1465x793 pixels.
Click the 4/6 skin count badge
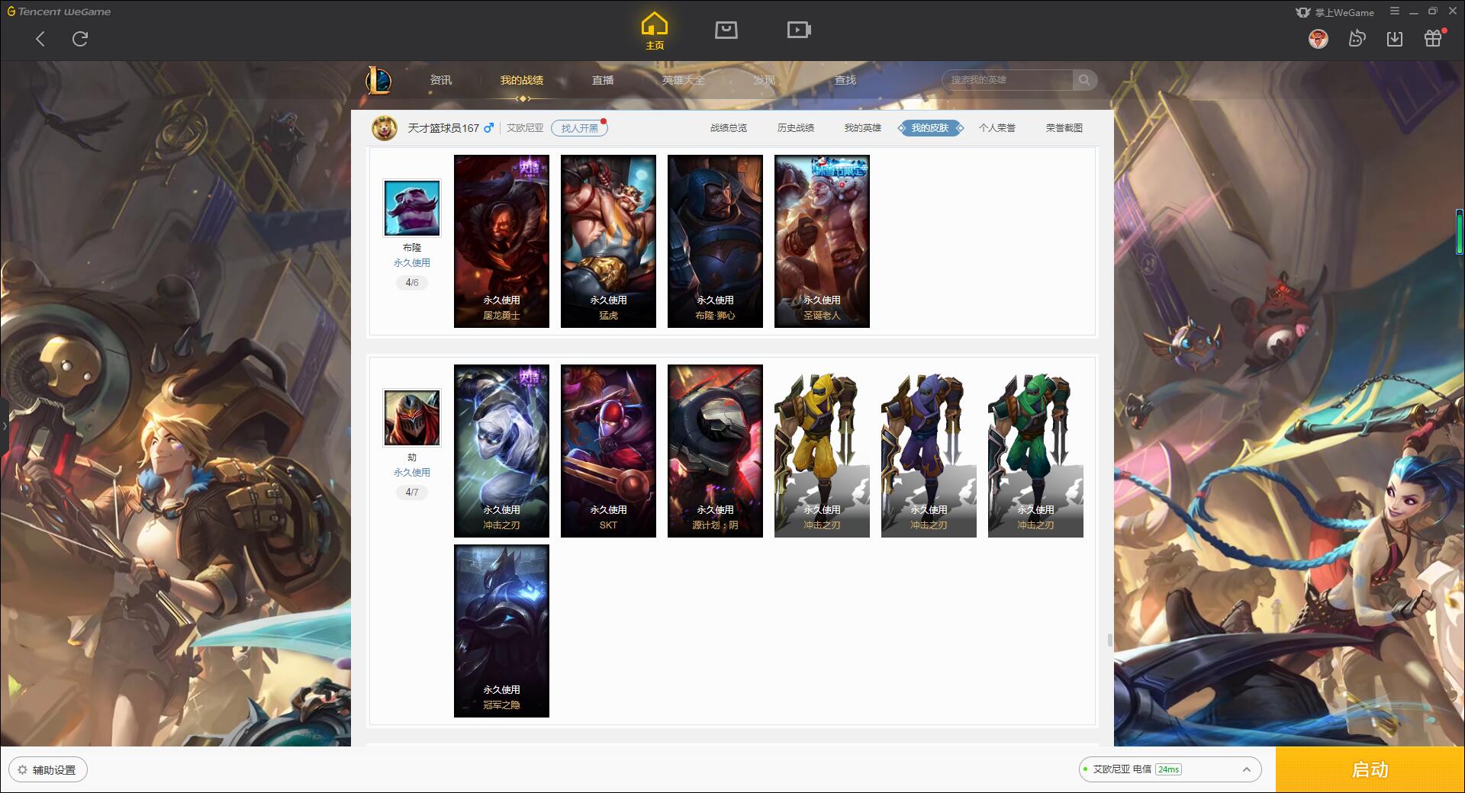pyautogui.click(x=412, y=283)
